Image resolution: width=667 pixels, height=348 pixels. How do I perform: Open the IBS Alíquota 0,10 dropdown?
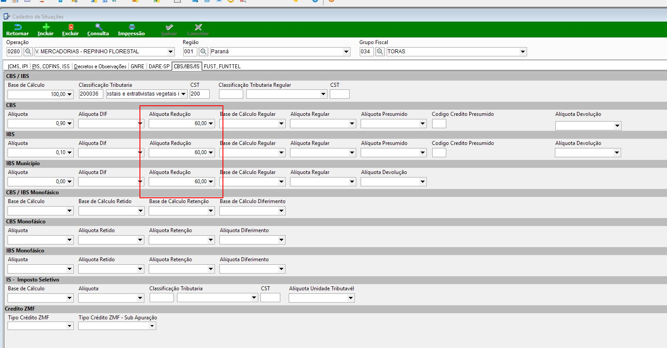tap(70, 152)
